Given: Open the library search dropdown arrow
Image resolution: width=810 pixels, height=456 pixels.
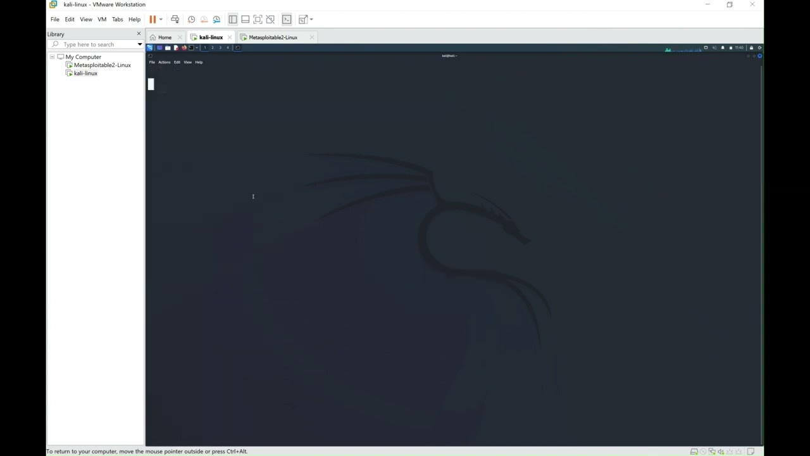Looking at the screenshot, I should (x=140, y=44).
